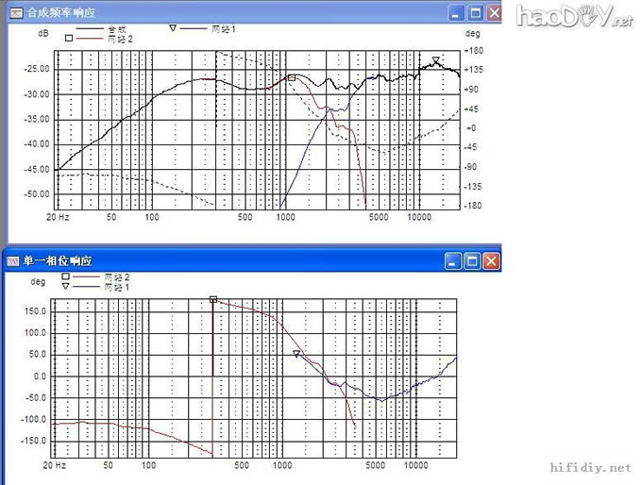Click the 网络2 square legend icon in phase window
Screen dimensions: 642x485
click(x=66, y=277)
